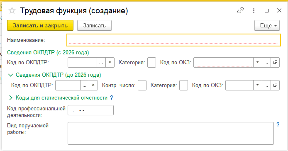
Task: Click the Контр. число field
Action: click(x=142, y=85)
